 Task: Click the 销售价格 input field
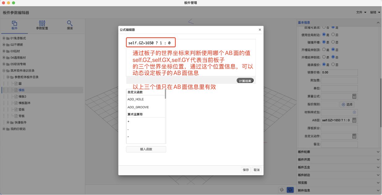pos(339,73)
